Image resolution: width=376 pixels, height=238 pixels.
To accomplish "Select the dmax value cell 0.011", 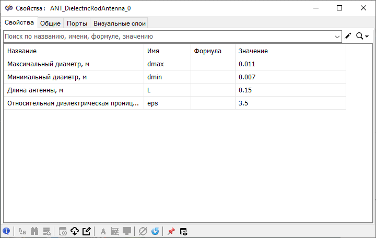I will pos(290,64).
